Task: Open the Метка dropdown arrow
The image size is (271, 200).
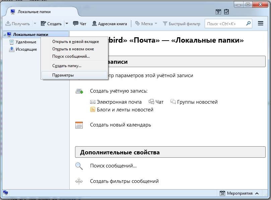Action: coord(156,23)
